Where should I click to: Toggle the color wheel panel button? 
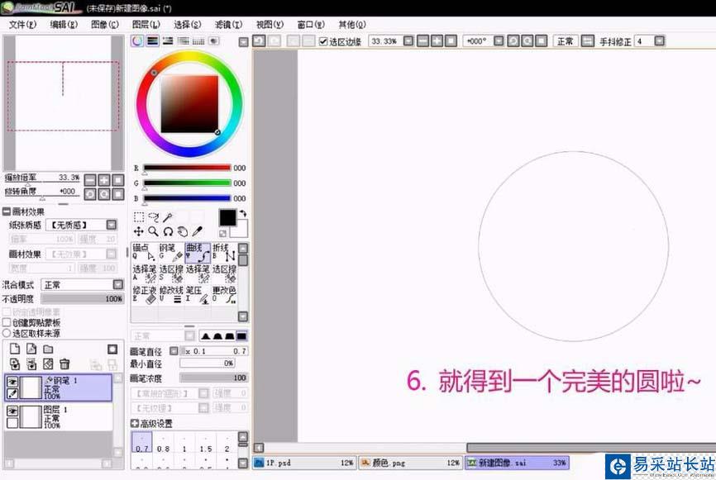click(x=137, y=41)
